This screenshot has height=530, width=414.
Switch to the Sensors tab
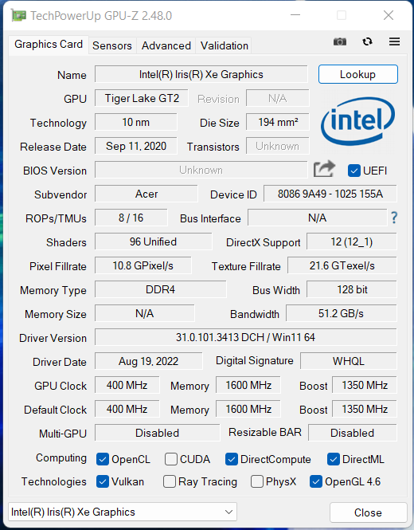pos(112,45)
